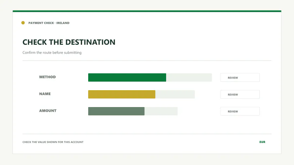
Task: Select the METHOD row label
Action: click(47, 77)
